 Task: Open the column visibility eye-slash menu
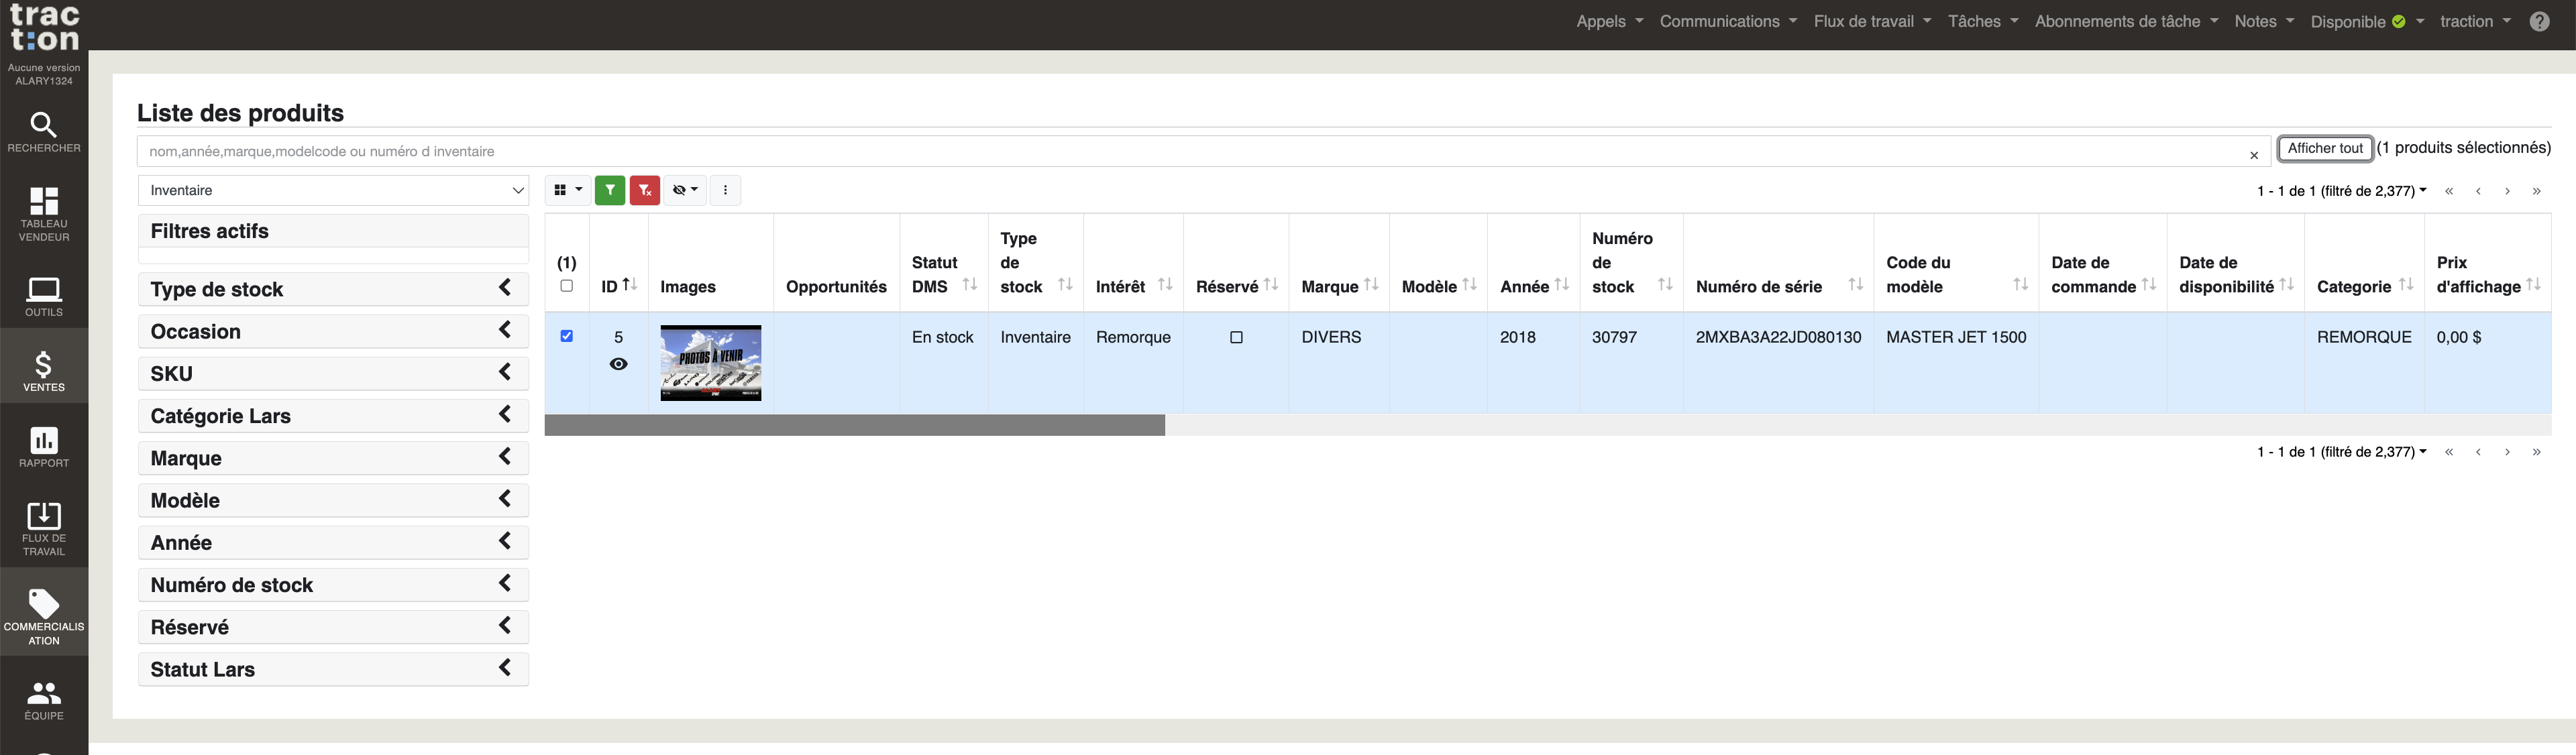pyautogui.click(x=685, y=190)
